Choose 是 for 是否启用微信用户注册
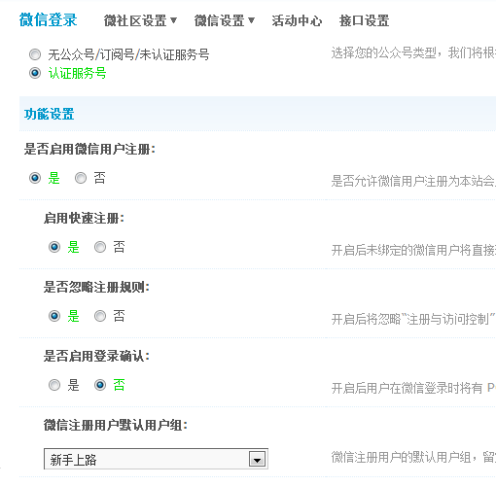496x486 pixels. tap(35, 178)
